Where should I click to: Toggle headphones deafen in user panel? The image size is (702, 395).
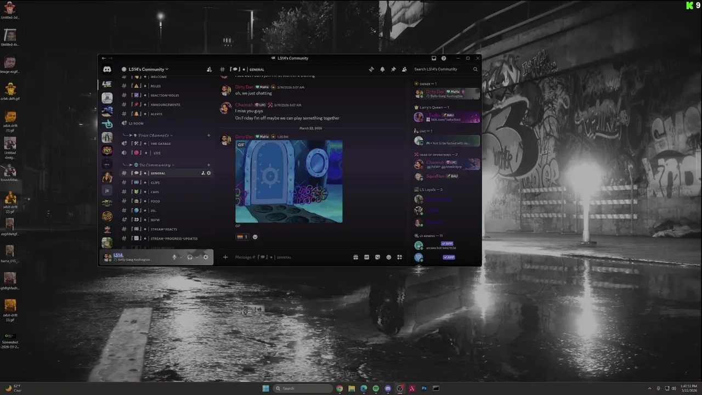click(x=190, y=257)
